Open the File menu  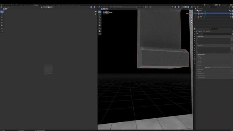pos(3,5)
